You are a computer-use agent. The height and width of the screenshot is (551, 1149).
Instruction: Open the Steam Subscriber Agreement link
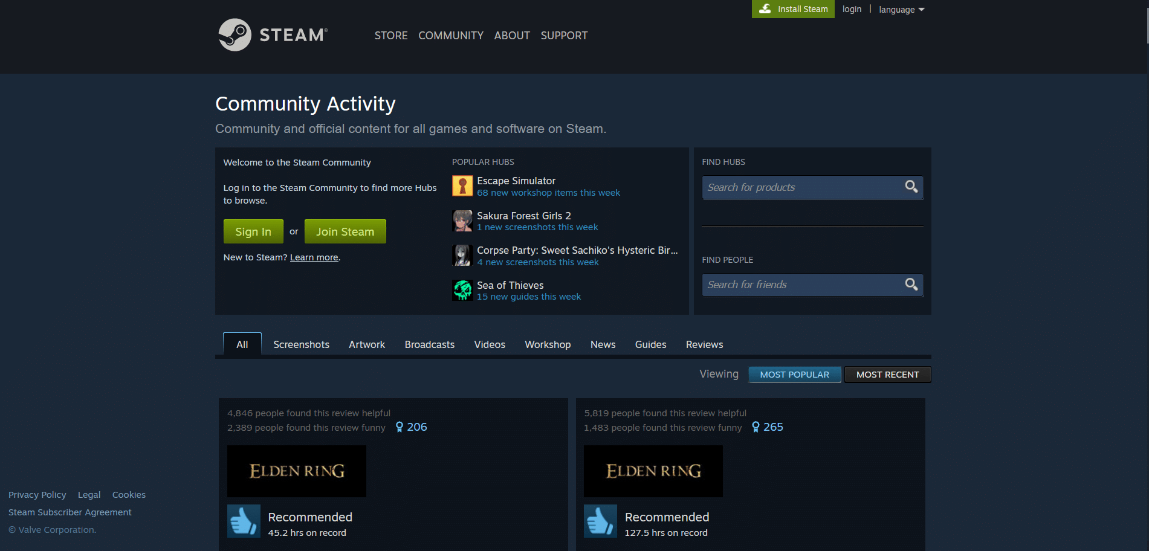(70, 512)
